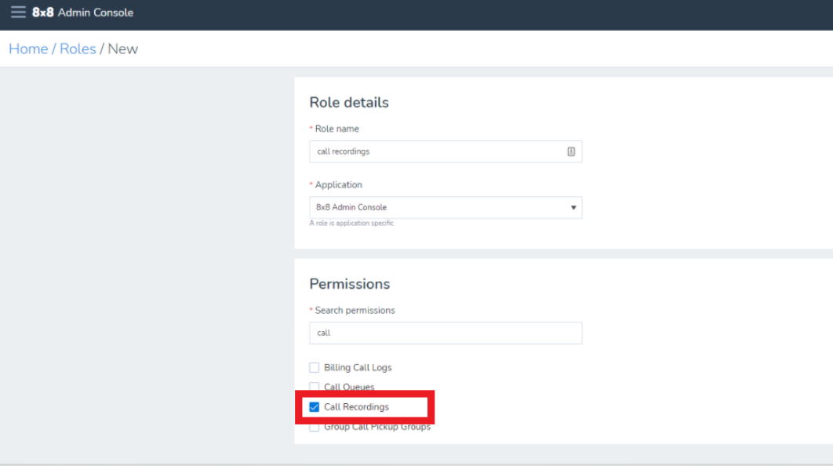Open the hamburger navigation menu

tap(17, 13)
